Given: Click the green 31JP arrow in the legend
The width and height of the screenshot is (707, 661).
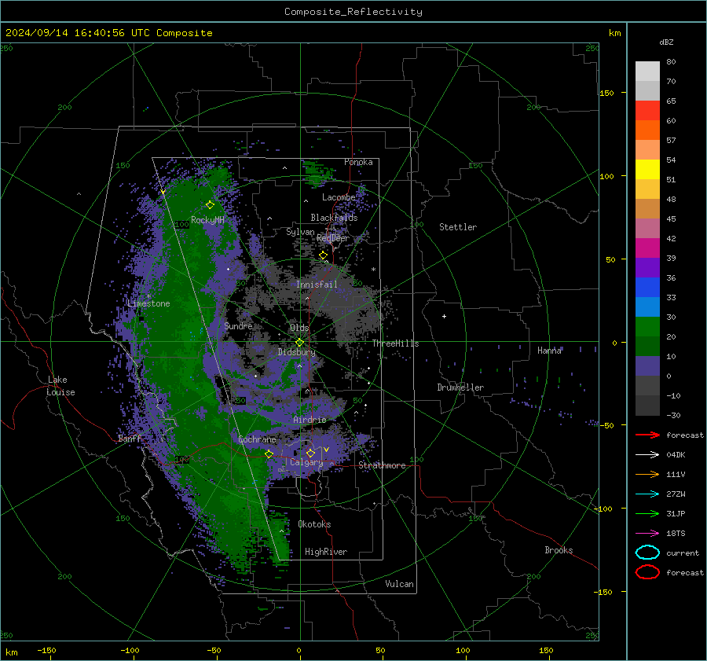Looking at the screenshot, I should (647, 513).
